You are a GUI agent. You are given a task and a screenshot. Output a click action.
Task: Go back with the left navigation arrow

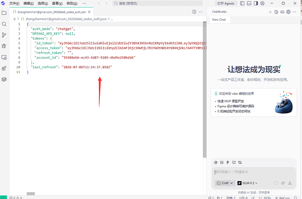click(x=99, y=3)
